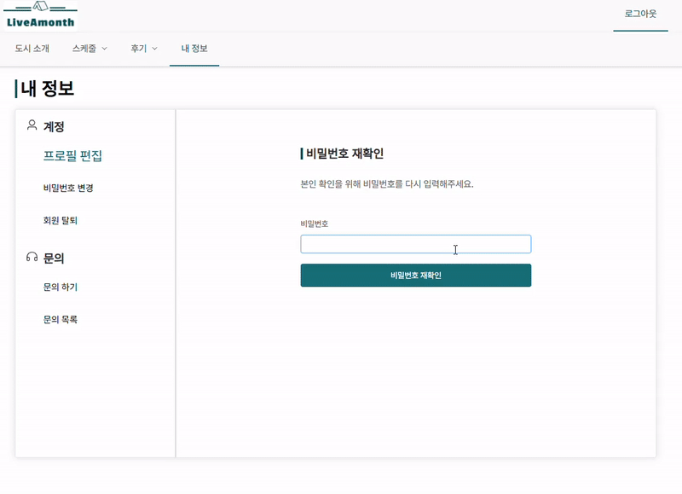This screenshot has width=682, height=494.
Task: Click the 로그아웃 link
Action: (x=641, y=14)
